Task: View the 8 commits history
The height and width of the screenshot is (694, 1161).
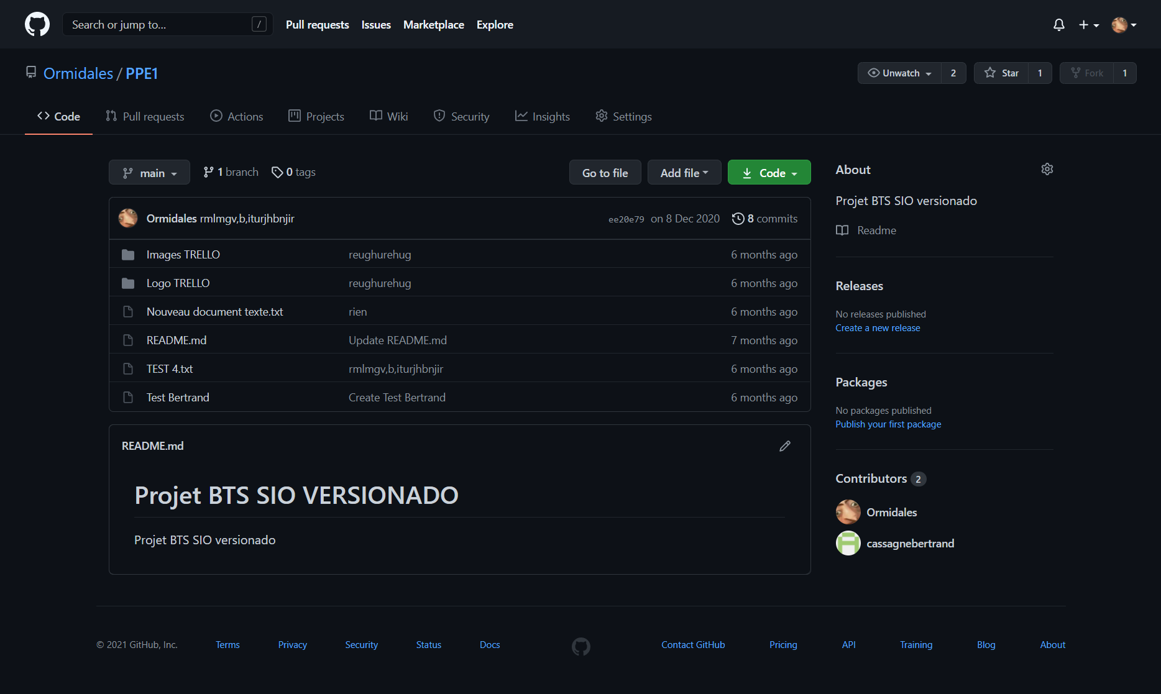Action: [x=764, y=219]
